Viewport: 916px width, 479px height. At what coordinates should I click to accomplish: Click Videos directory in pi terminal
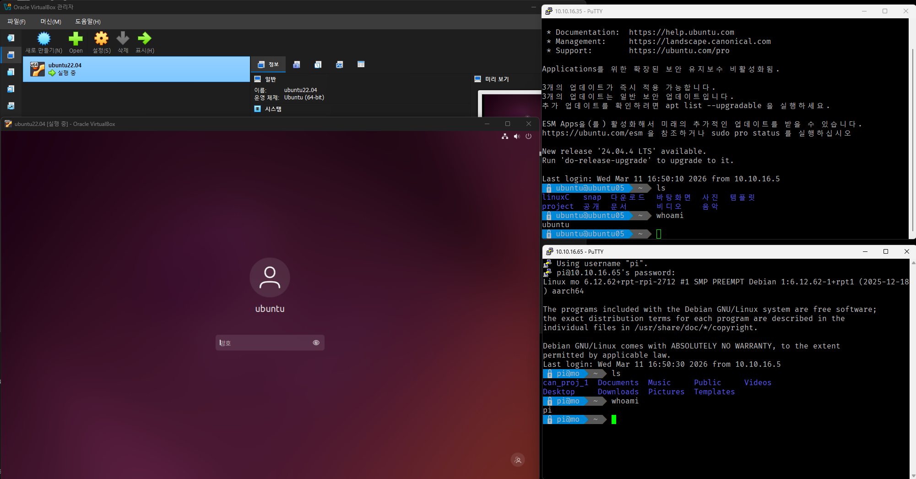coord(758,382)
